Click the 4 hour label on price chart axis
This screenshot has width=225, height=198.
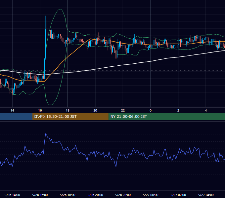[x=206, y=111]
